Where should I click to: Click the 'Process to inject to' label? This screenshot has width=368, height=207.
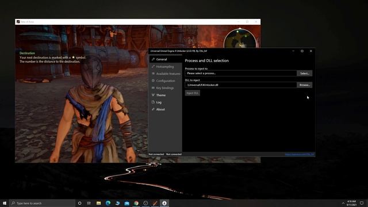point(196,68)
